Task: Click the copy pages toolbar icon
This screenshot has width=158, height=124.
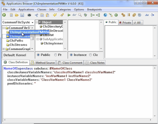Action: (x=42, y=15)
